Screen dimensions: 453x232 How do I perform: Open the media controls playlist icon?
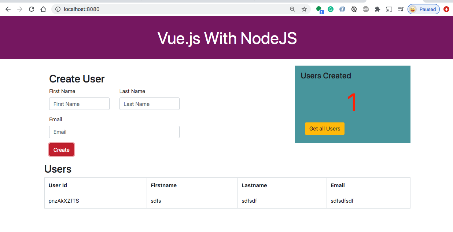(x=401, y=9)
